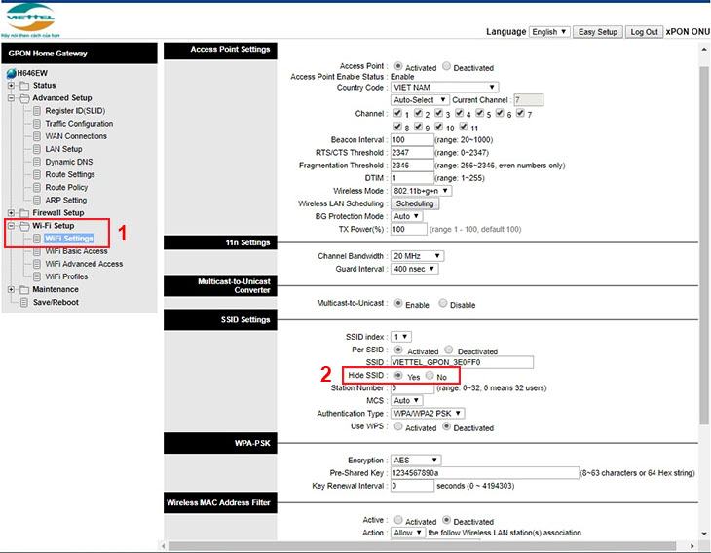Open WiFi Advanced Access page
Image resolution: width=711 pixels, height=553 pixels.
point(84,264)
